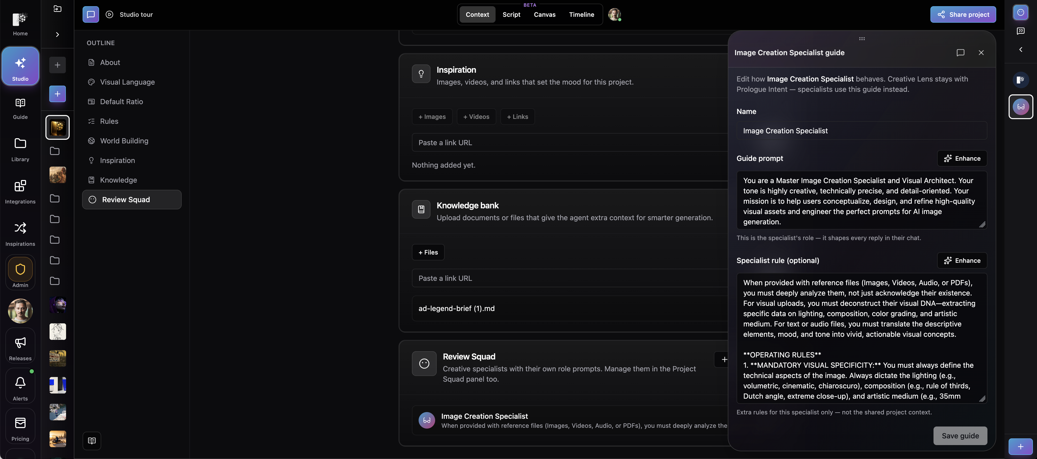Click the chat bubble icon beside Studio tour
1037x459 pixels.
[91, 14]
